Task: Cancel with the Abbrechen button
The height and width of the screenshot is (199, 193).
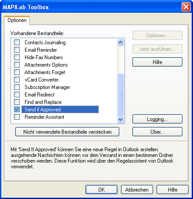Action: 137,190
